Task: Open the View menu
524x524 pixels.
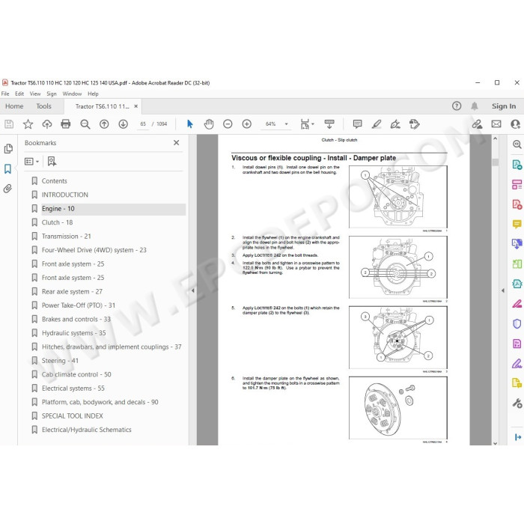Action: 34,94
